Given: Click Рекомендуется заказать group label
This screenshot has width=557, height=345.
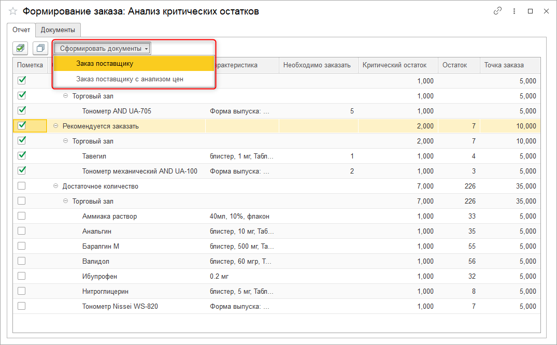Looking at the screenshot, I should click(x=101, y=126).
